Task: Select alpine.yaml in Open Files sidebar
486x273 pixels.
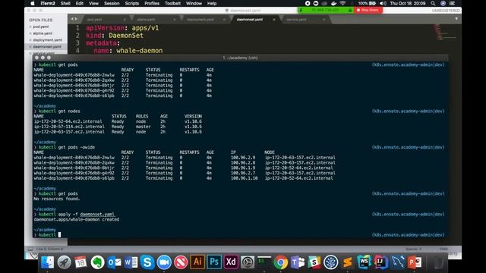Action: (x=43, y=33)
